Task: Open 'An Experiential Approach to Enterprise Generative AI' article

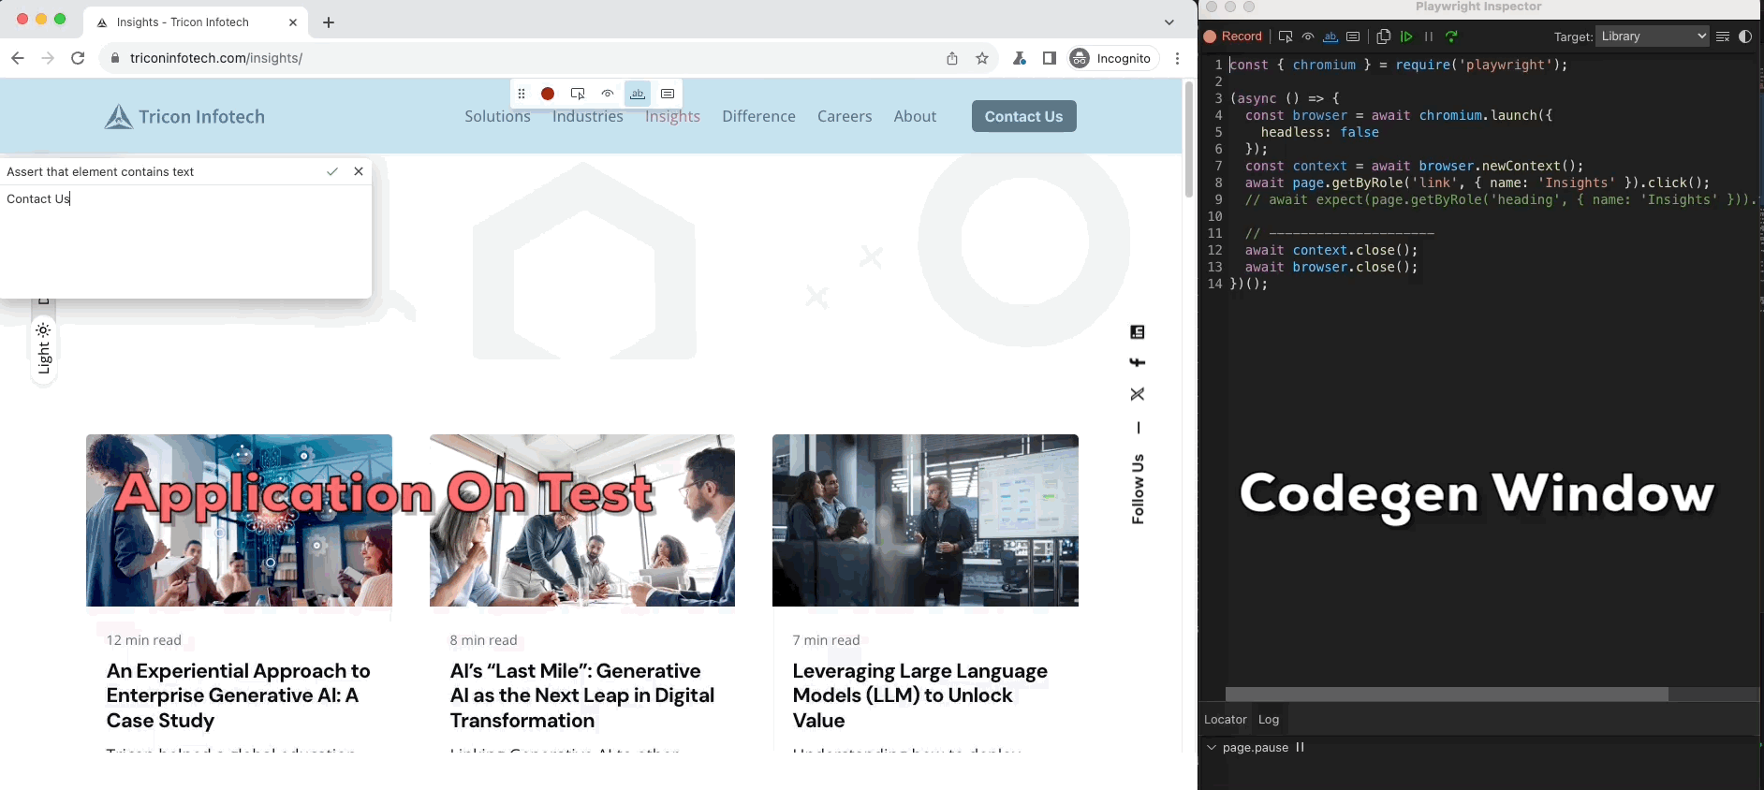Action: pos(239,695)
